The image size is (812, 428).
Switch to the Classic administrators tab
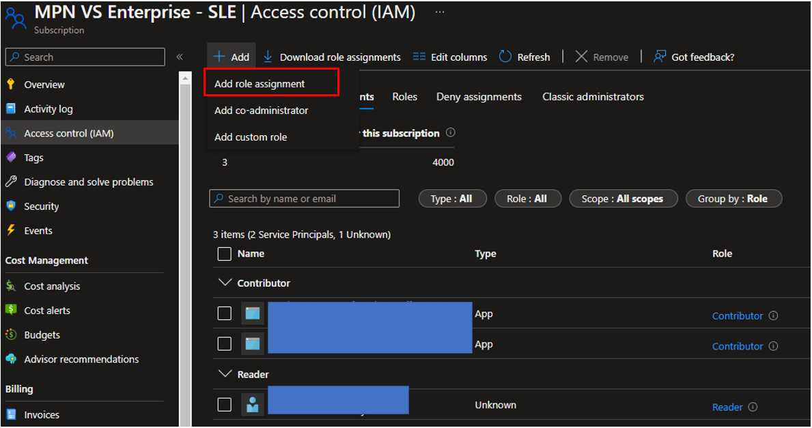593,97
